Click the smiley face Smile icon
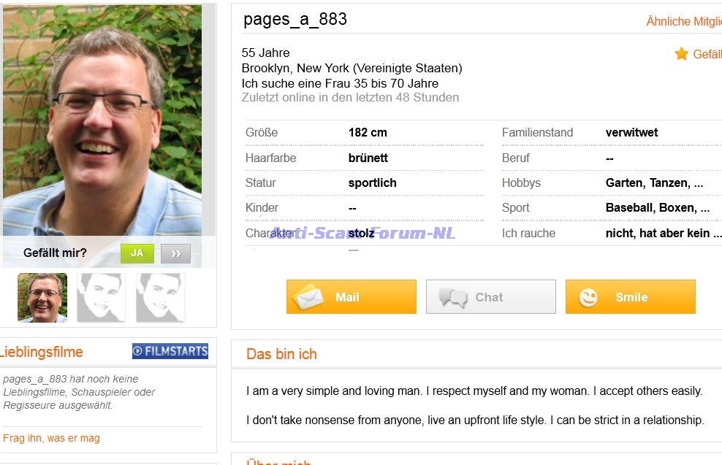Image resolution: width=722 pixels, height=465 pixels. point(588,297)
